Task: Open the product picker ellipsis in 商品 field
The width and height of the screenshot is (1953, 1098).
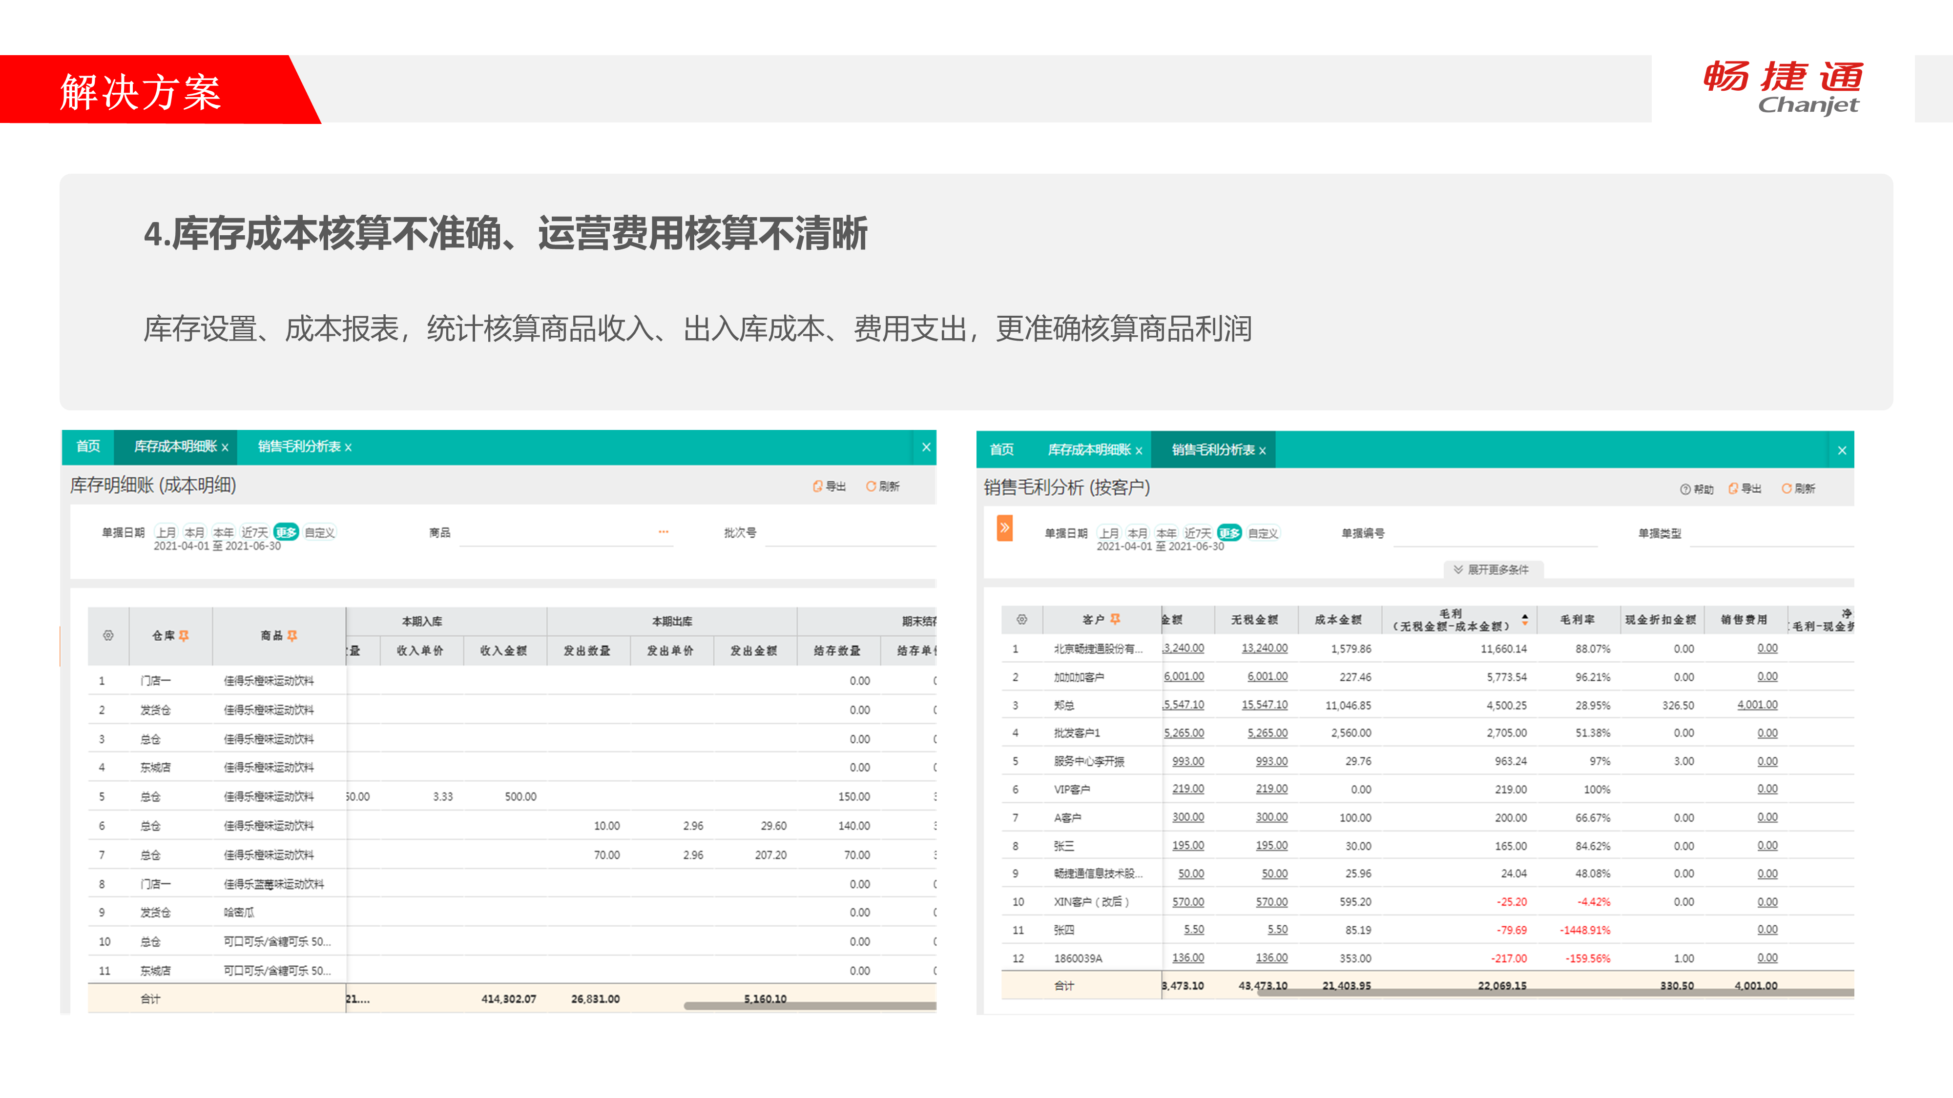Action: (x=664, y=532)
